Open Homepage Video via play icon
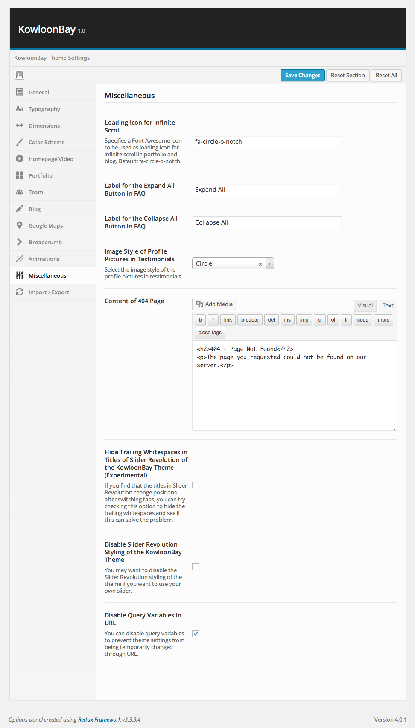Image resolution: width=415 pixels, height=728 pixels. (20, 159)
